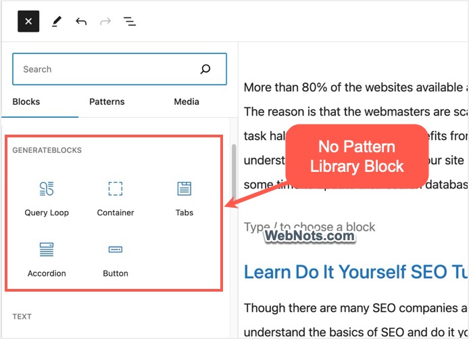
Task: Click the Search blocks input field
Action: click(120, 69)
